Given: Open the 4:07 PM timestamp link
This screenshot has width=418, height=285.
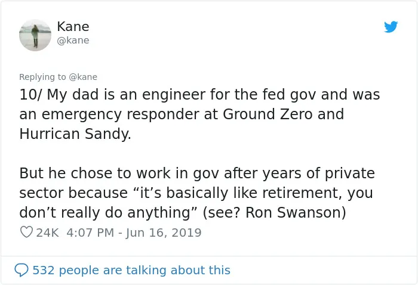Looking at the screenshot, I should pos(90,233).
